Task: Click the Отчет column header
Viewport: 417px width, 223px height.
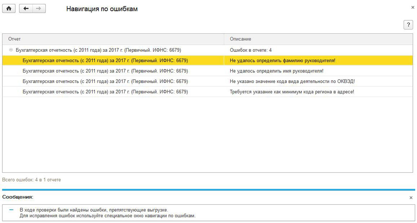Action: pyautogui.click(x=14, y=39)
